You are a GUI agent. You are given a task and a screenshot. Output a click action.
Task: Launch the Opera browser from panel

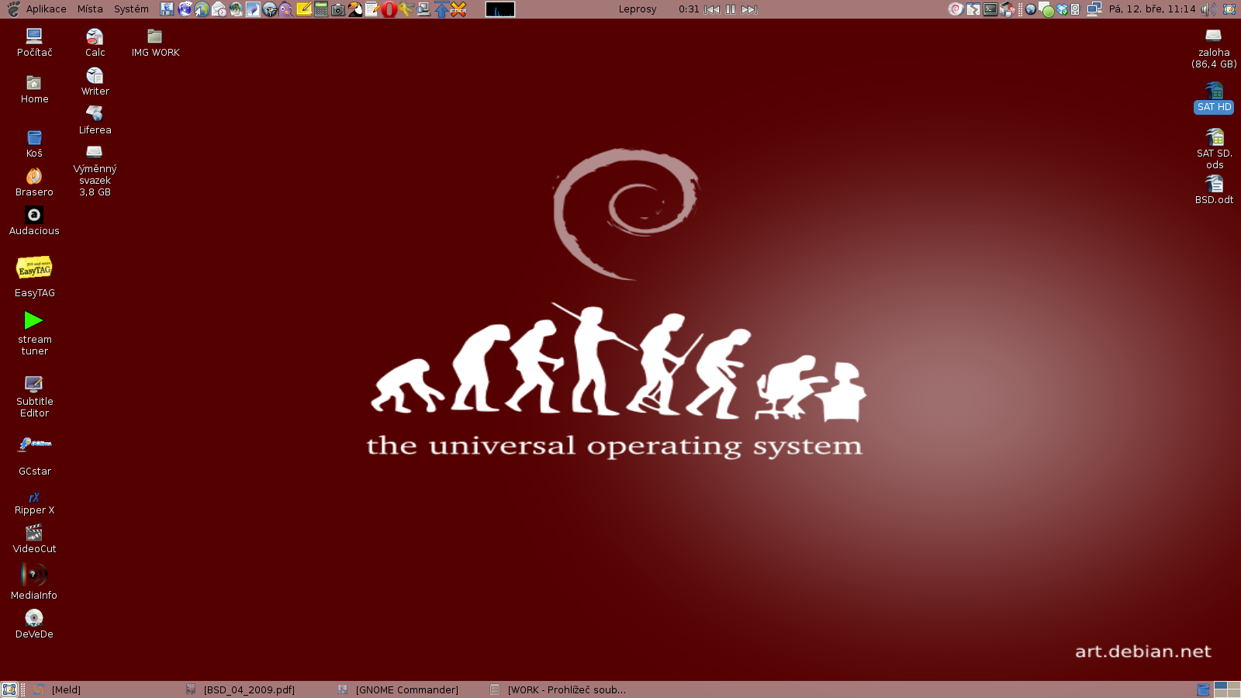[x=389, y=9]
